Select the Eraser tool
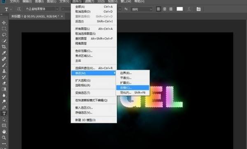Screen dimensions: 247x149 tap(4, 83)
